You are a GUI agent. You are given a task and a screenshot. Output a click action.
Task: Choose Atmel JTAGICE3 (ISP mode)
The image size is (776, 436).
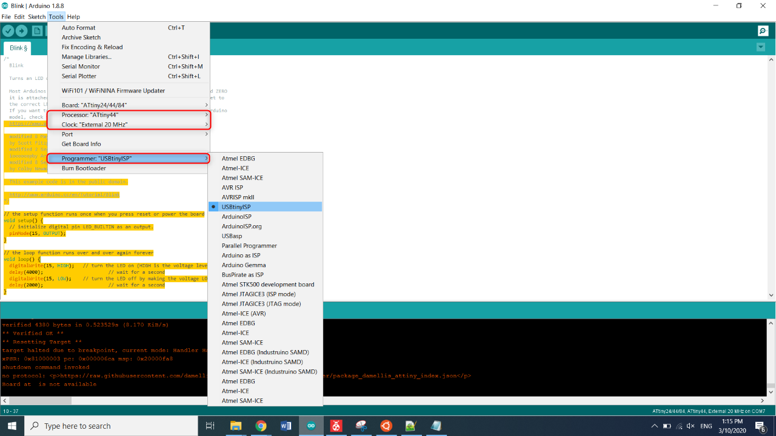tap(265, 294)
